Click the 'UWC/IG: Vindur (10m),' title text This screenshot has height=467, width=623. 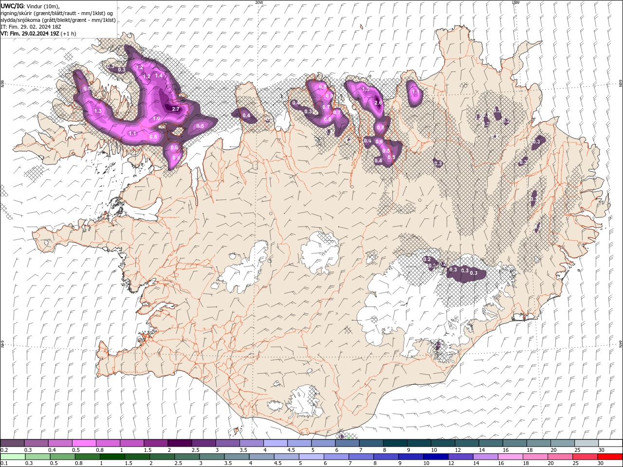point(30,6)
